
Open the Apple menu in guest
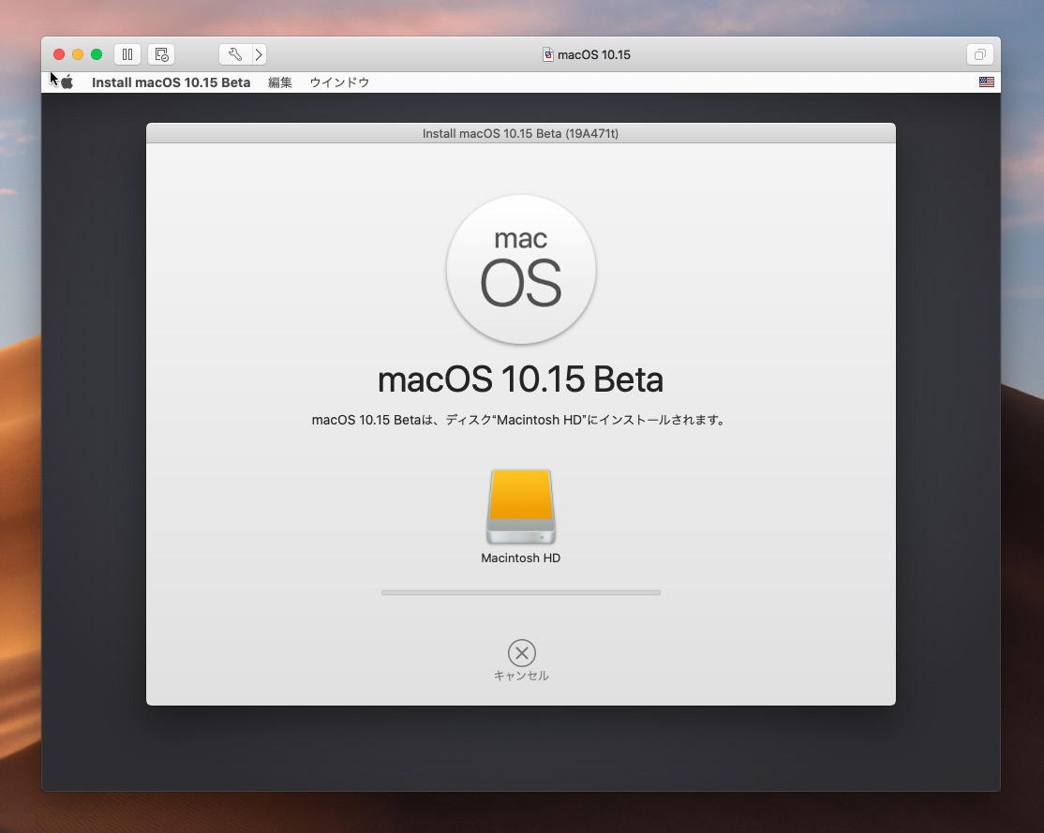(x=67, y=82)
